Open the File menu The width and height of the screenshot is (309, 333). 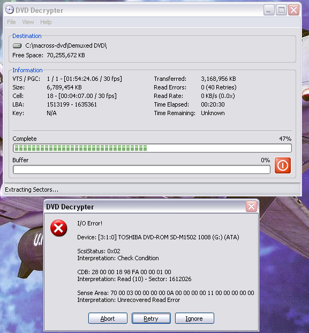pyautogui.click(x=11, y=22)
